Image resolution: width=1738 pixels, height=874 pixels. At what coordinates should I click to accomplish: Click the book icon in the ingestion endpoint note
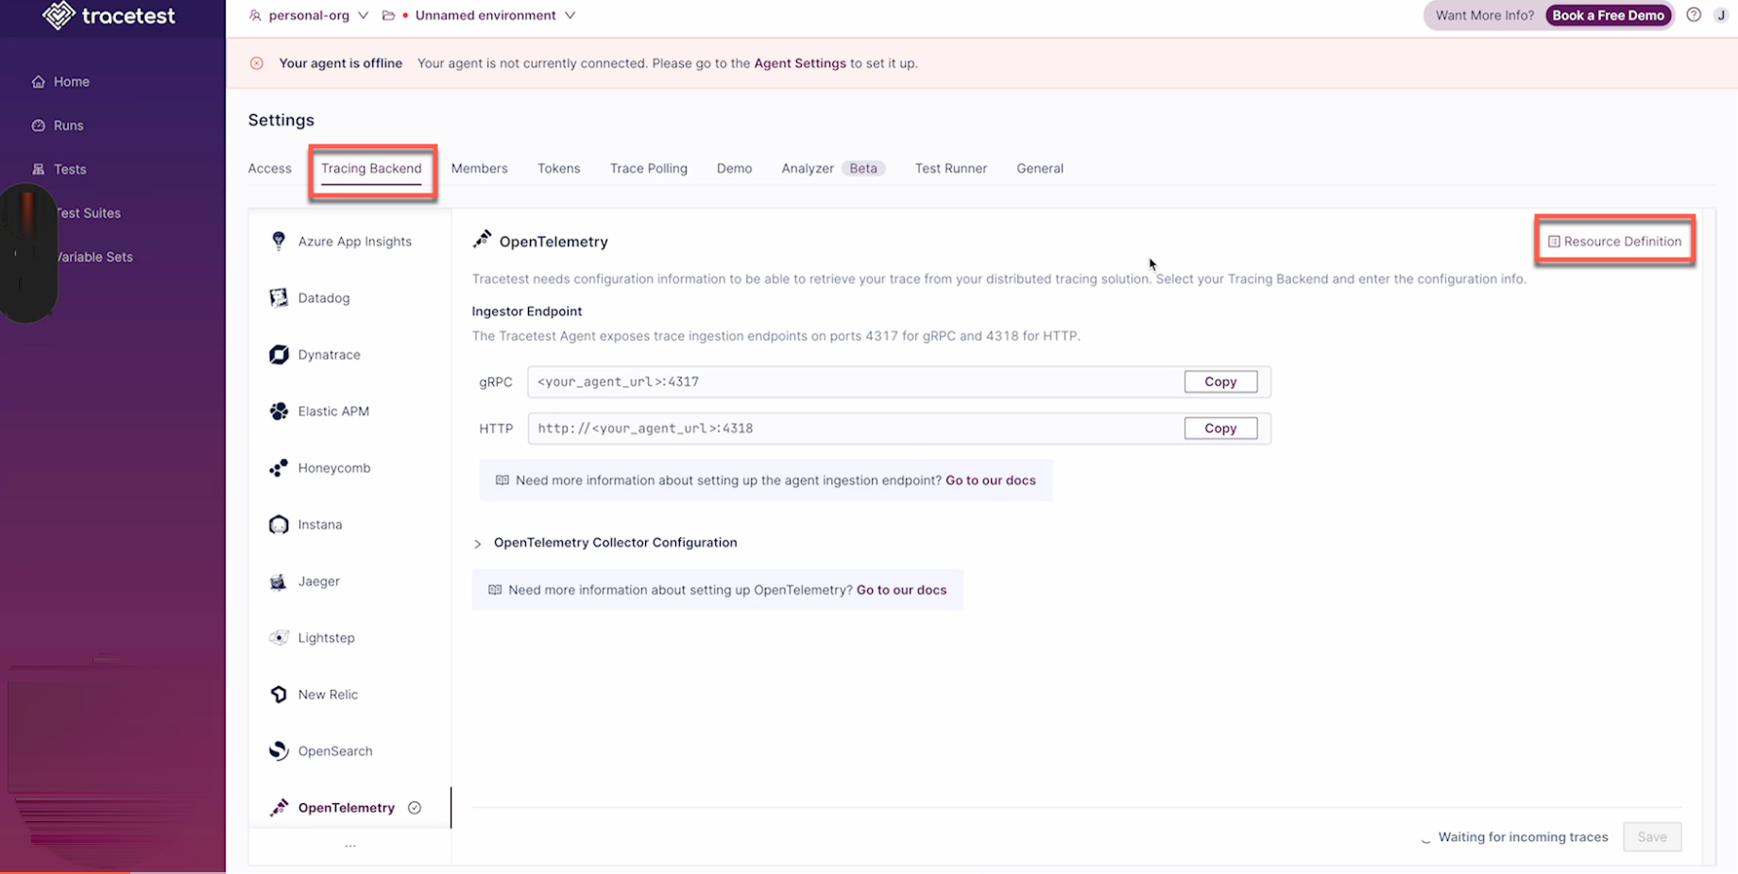503,480
